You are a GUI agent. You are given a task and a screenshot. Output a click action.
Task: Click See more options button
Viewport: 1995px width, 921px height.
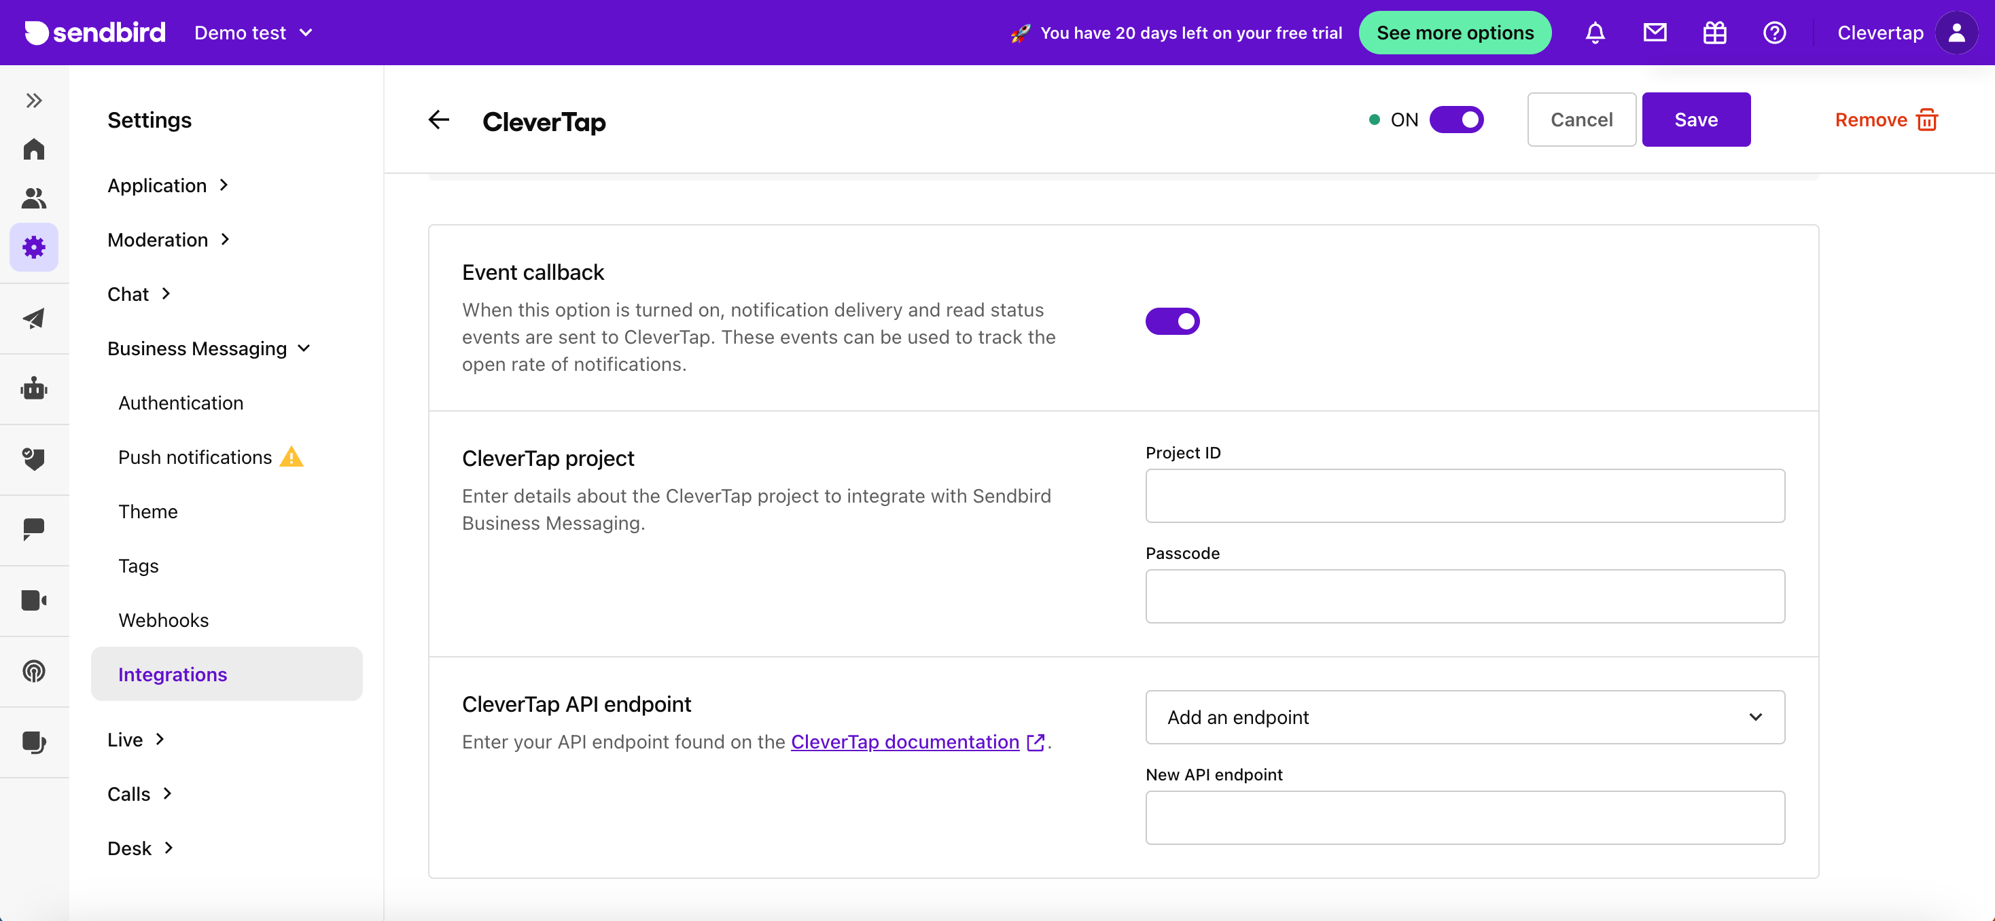coord(1454,33)
